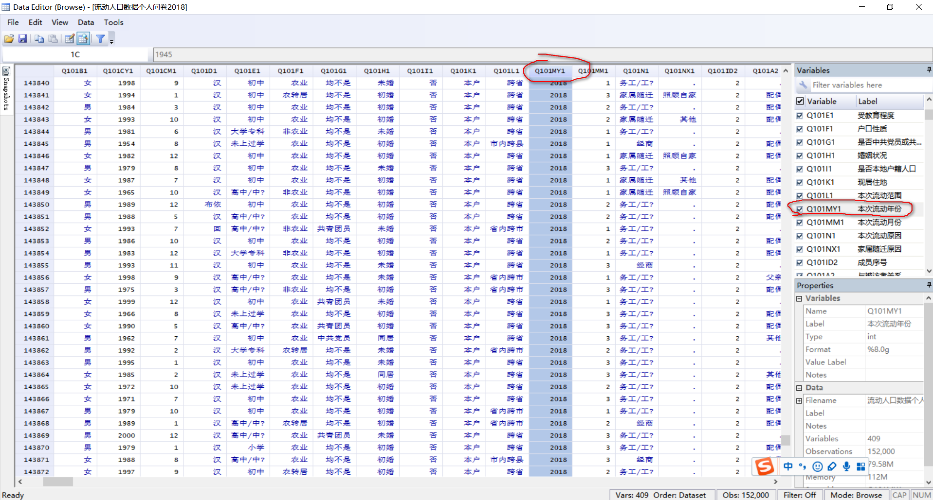
Task: Collapse the Variables section in Properties
Action: 799,298
